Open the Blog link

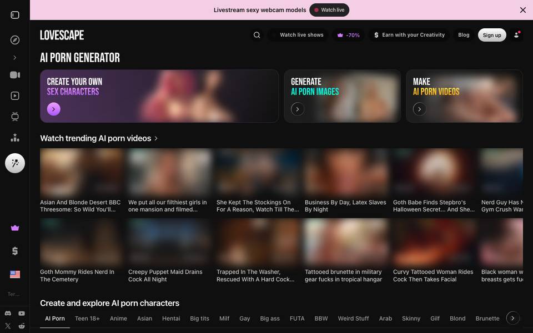point(464,35)
